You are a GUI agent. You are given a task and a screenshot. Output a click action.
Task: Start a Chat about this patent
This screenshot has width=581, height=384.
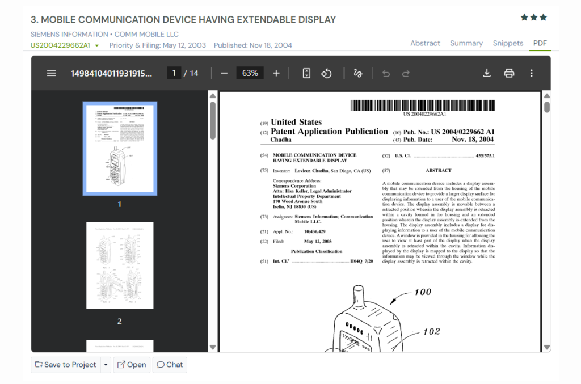click(x=169, y=365)
